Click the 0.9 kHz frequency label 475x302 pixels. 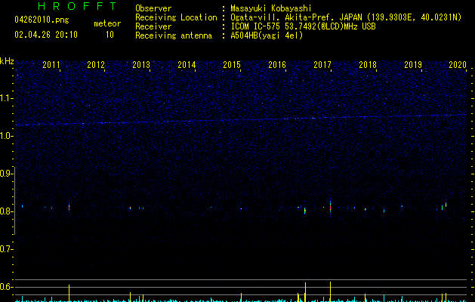coord(6,174)
